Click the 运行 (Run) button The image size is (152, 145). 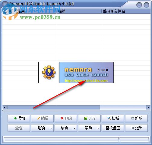(x=89, y=119)
